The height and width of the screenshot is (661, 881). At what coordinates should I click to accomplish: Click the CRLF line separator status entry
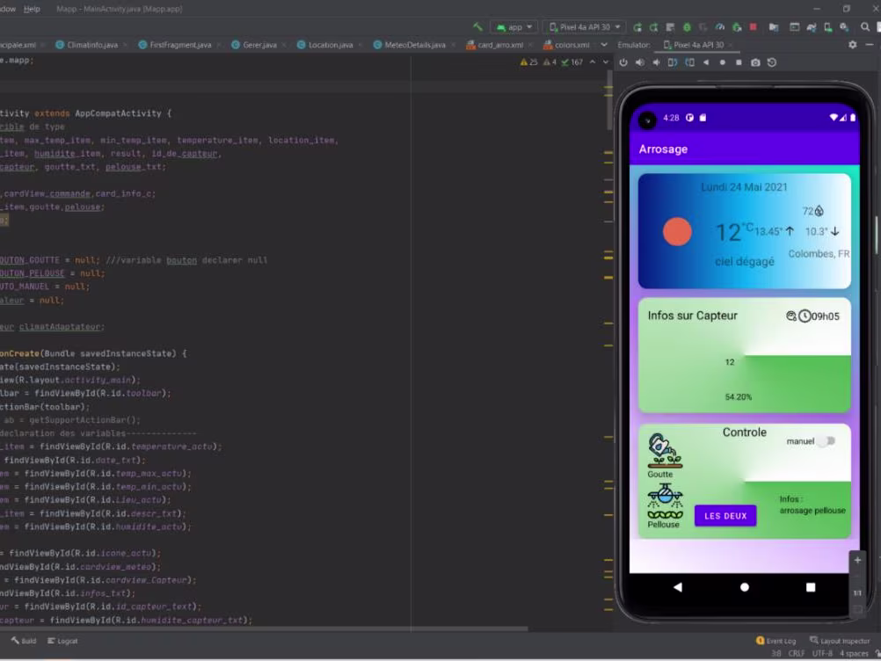[x=797, y=653]
